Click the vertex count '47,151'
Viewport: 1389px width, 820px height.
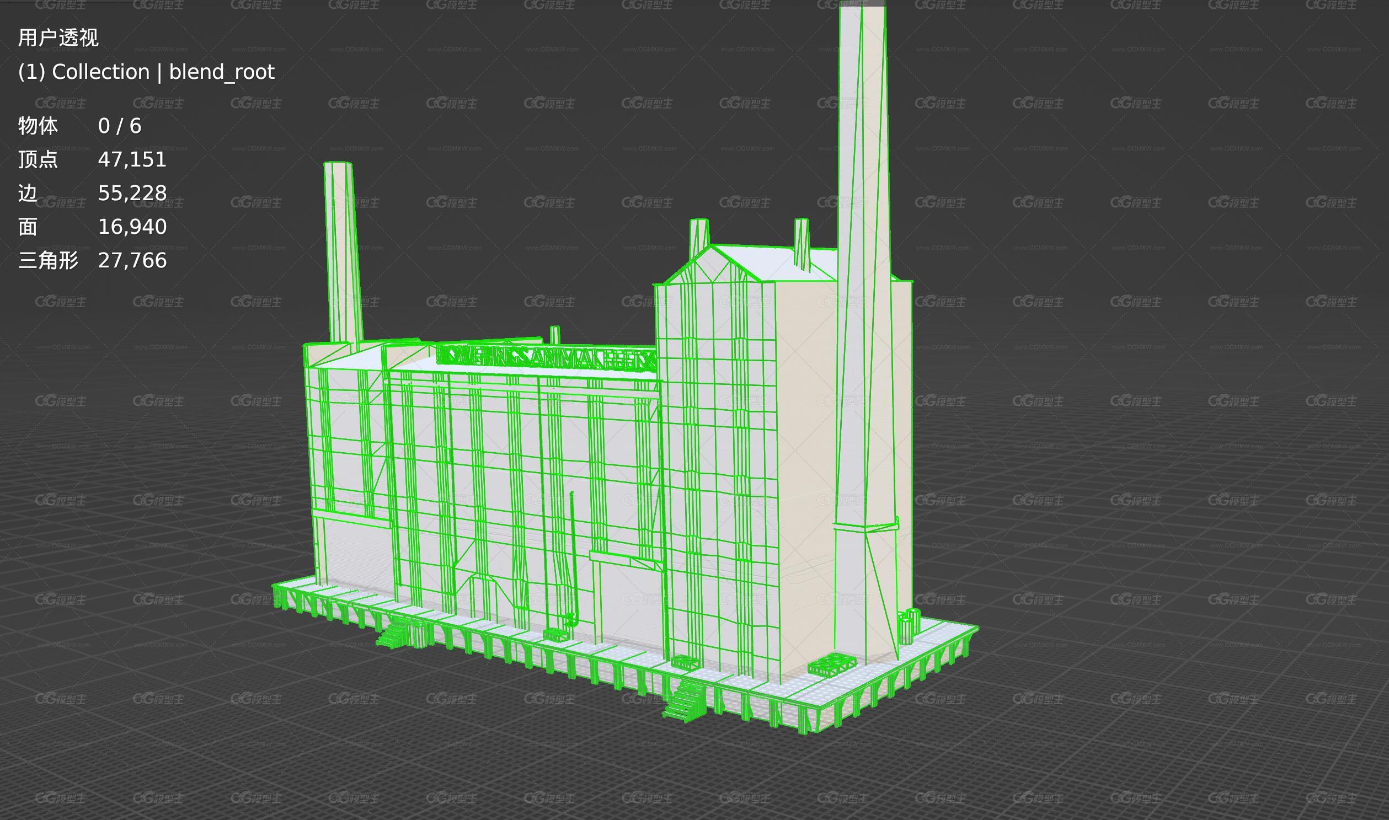pyautogui.click(x=132, y=160)
